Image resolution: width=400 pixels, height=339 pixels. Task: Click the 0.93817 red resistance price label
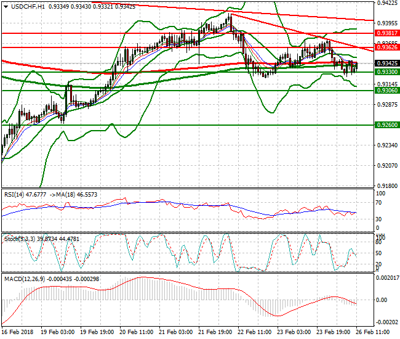click(387, 33)
